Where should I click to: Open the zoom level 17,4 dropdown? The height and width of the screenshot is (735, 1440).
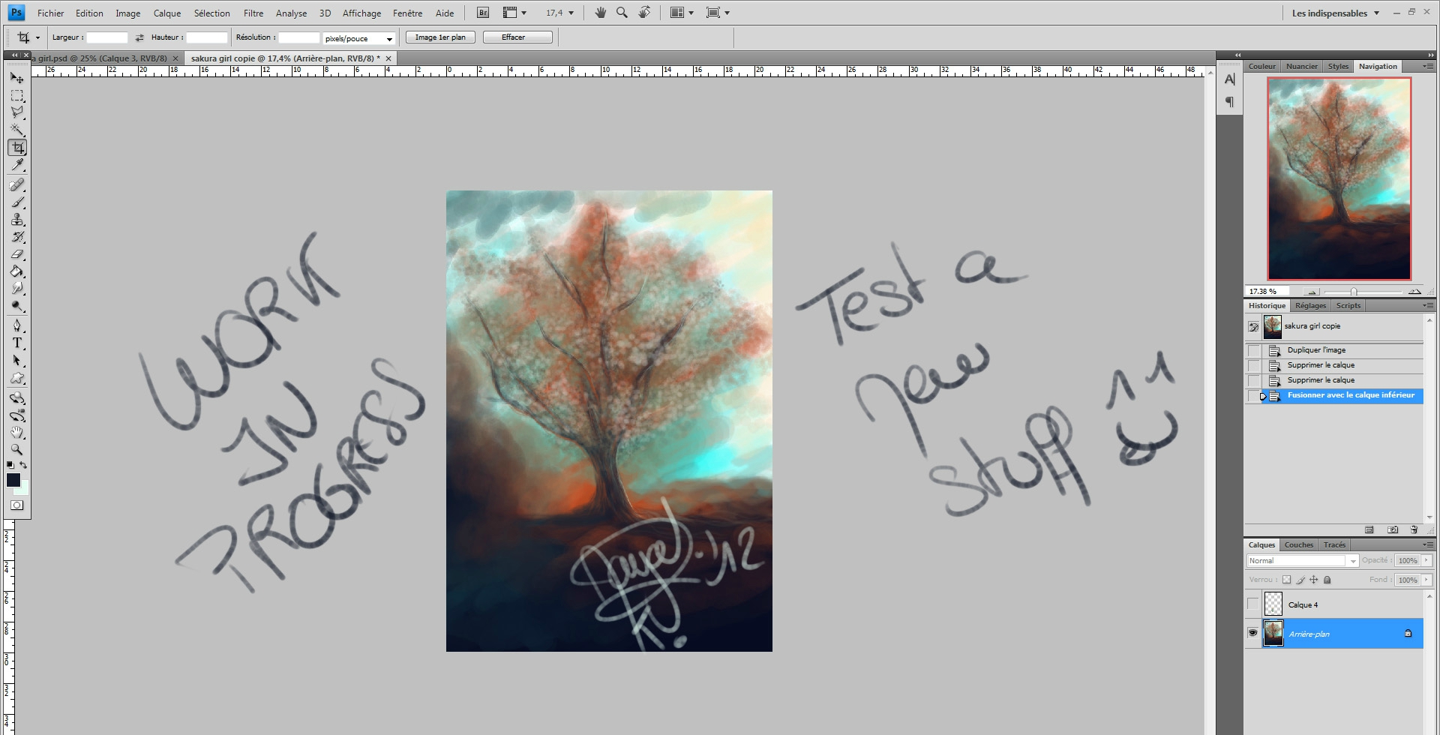tap(571, 13)
